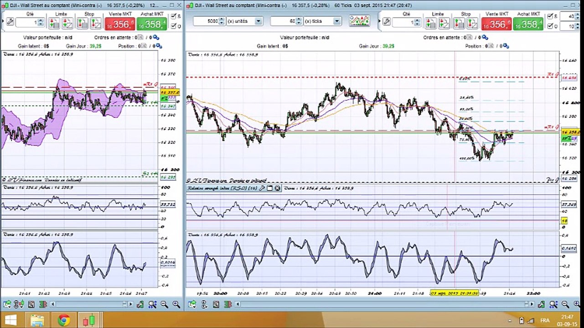584x328 pixels.
Task: Open gears icon beside Ordres en attente, left window
Action: (x=156, y=37)
